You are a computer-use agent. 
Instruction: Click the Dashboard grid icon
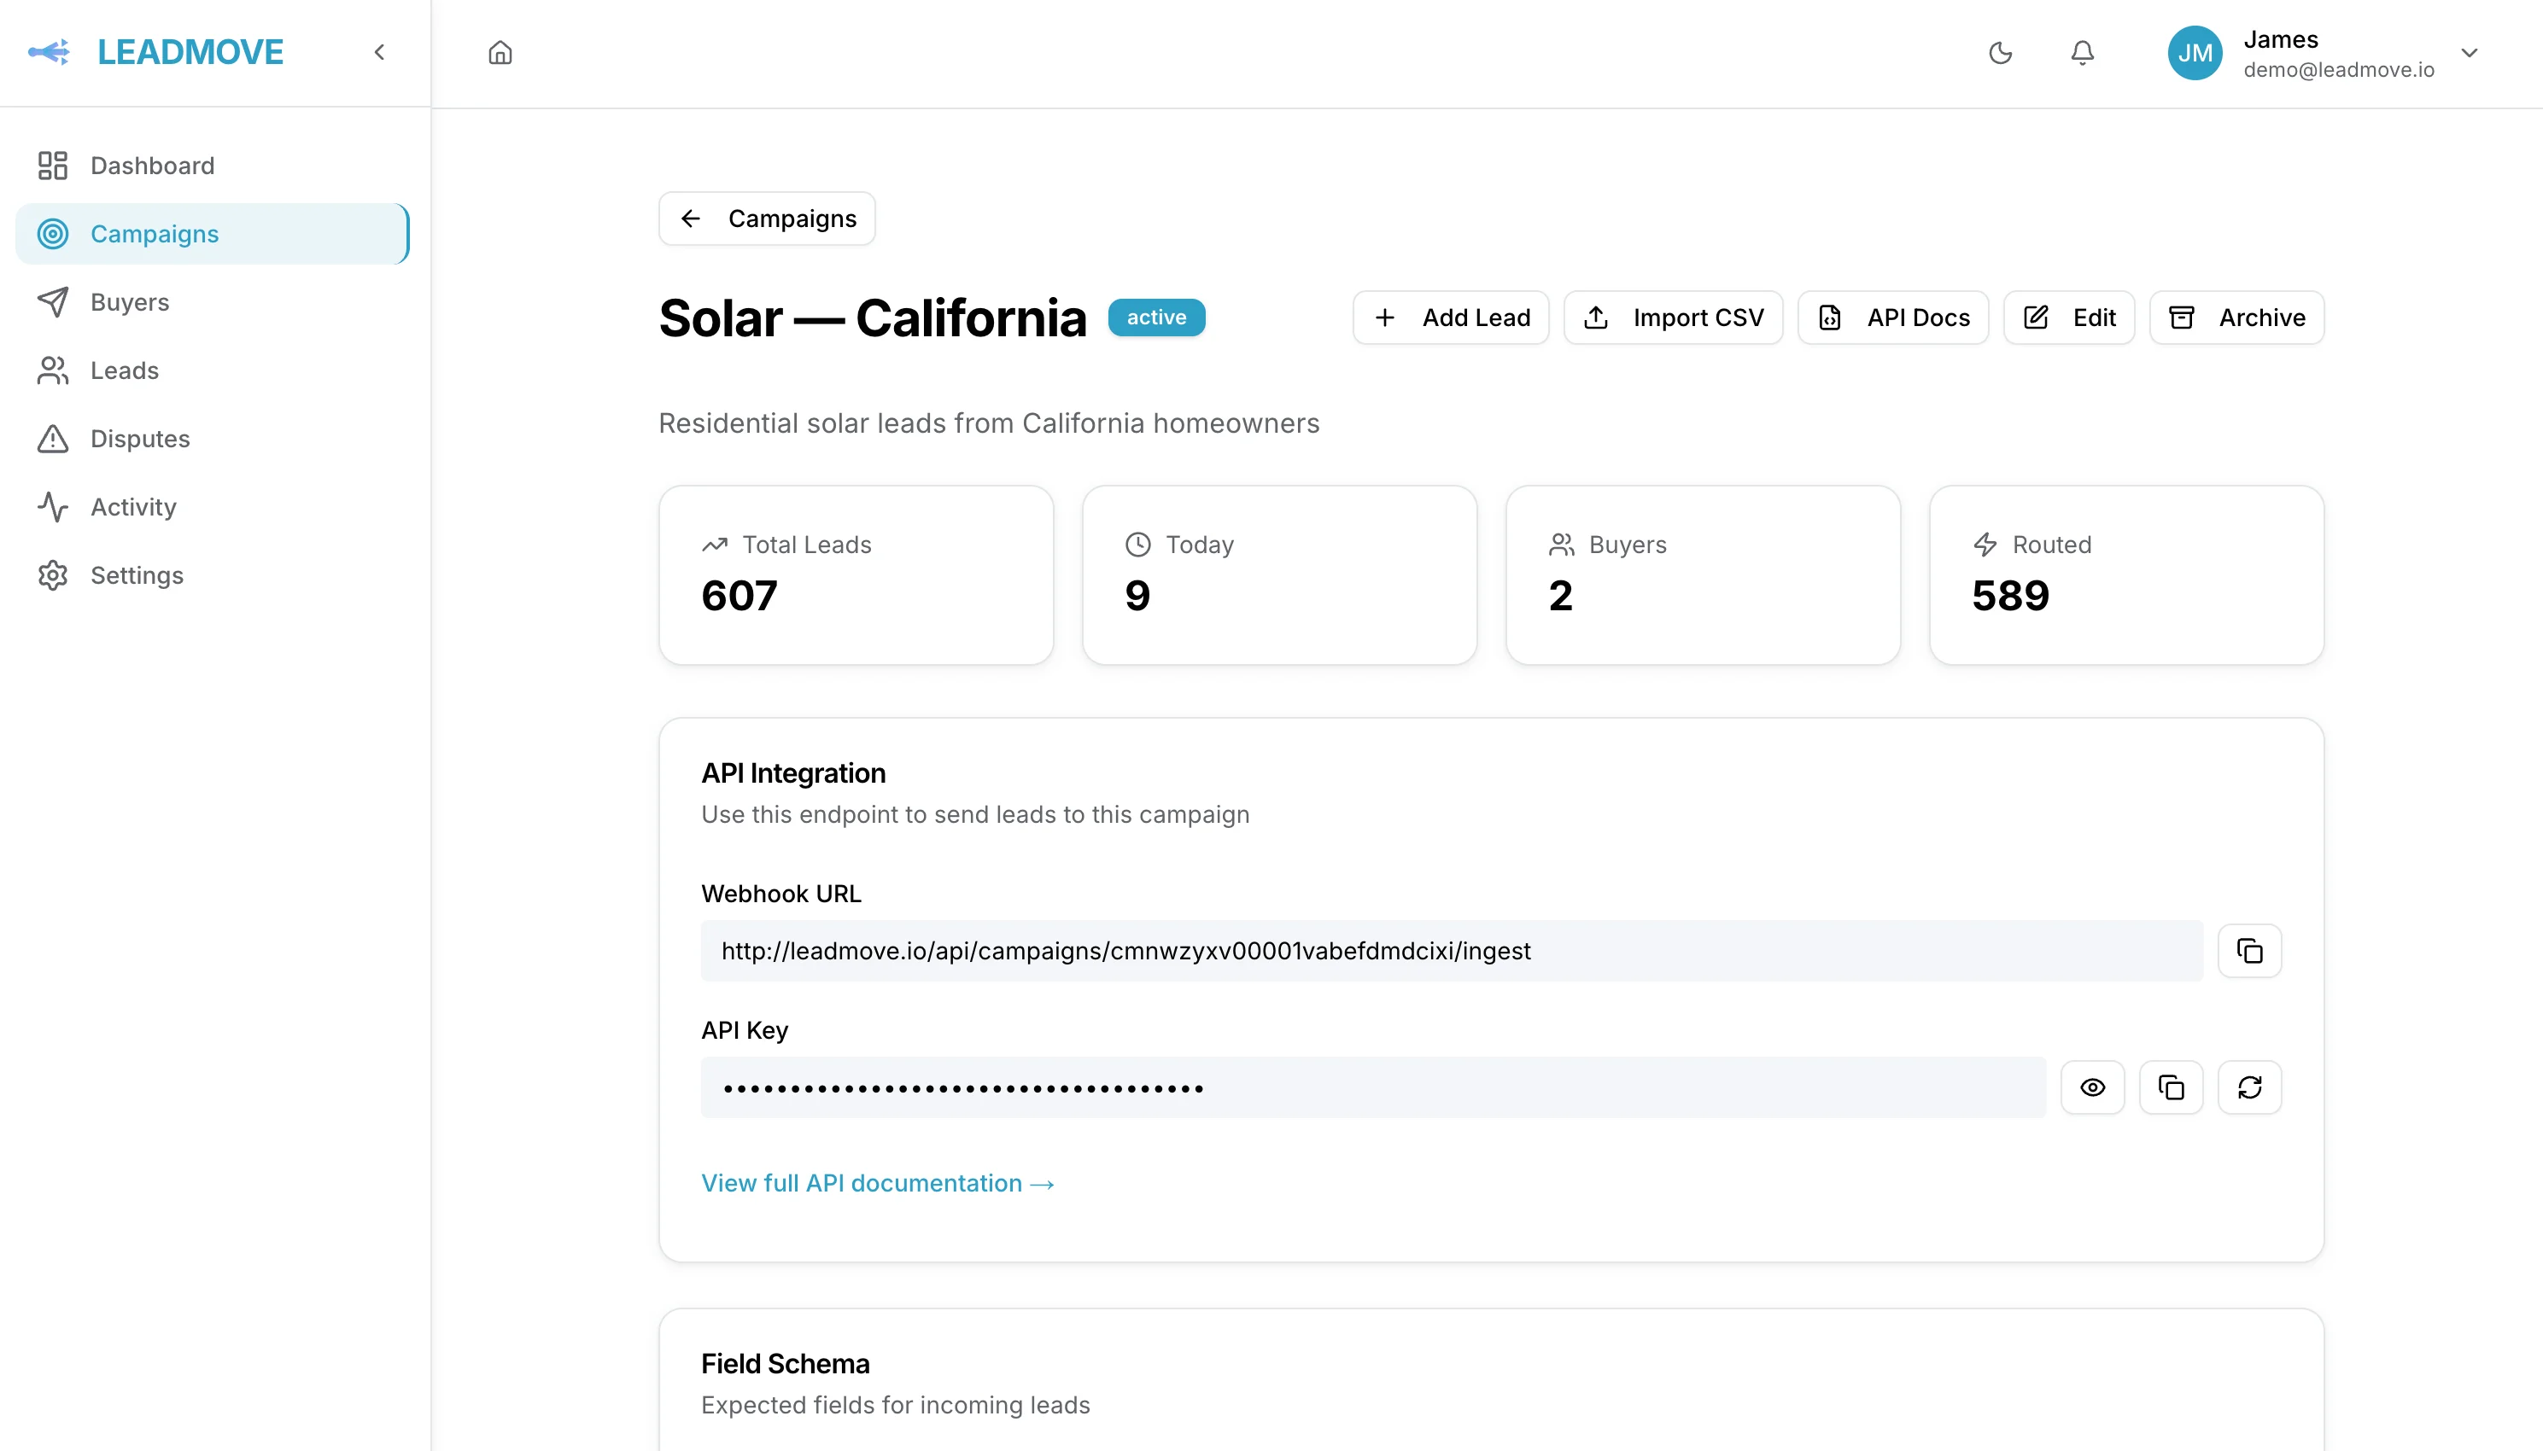53,166
